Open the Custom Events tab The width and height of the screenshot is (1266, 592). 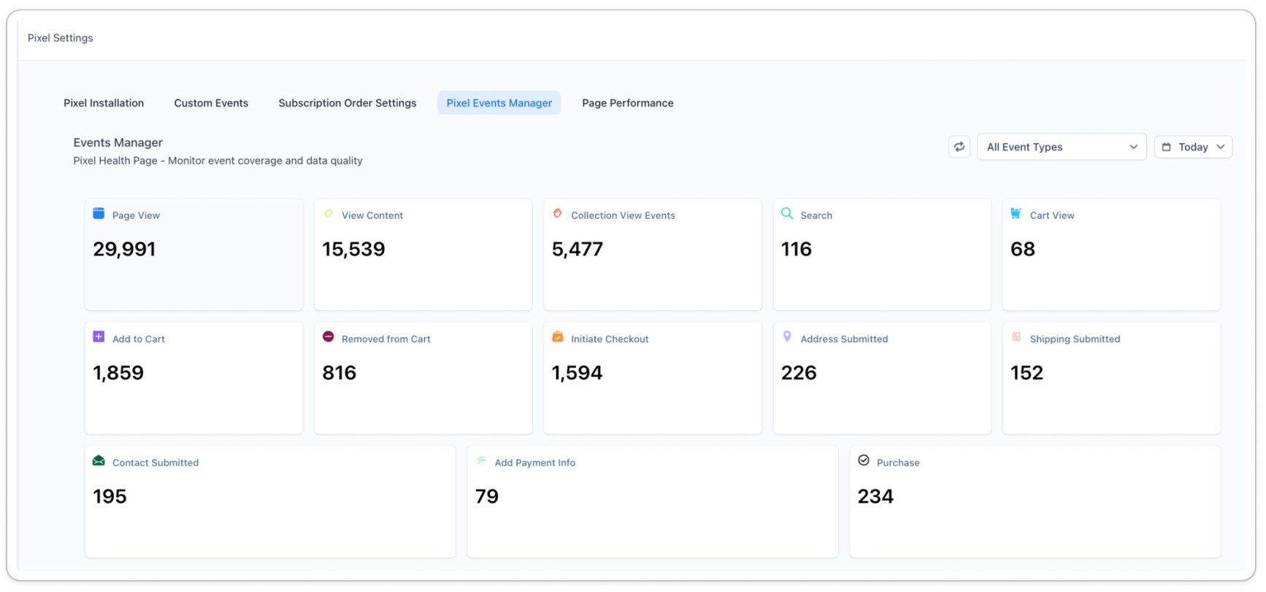pyautogui.click(x=211, y=103)
